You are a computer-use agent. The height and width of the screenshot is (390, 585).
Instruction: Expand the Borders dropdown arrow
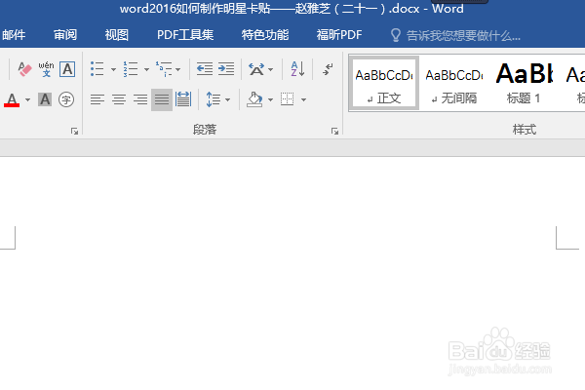pos(303,99)
